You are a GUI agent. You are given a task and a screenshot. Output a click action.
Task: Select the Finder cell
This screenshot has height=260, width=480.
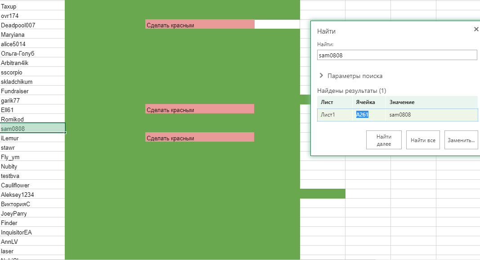point(32,222)
